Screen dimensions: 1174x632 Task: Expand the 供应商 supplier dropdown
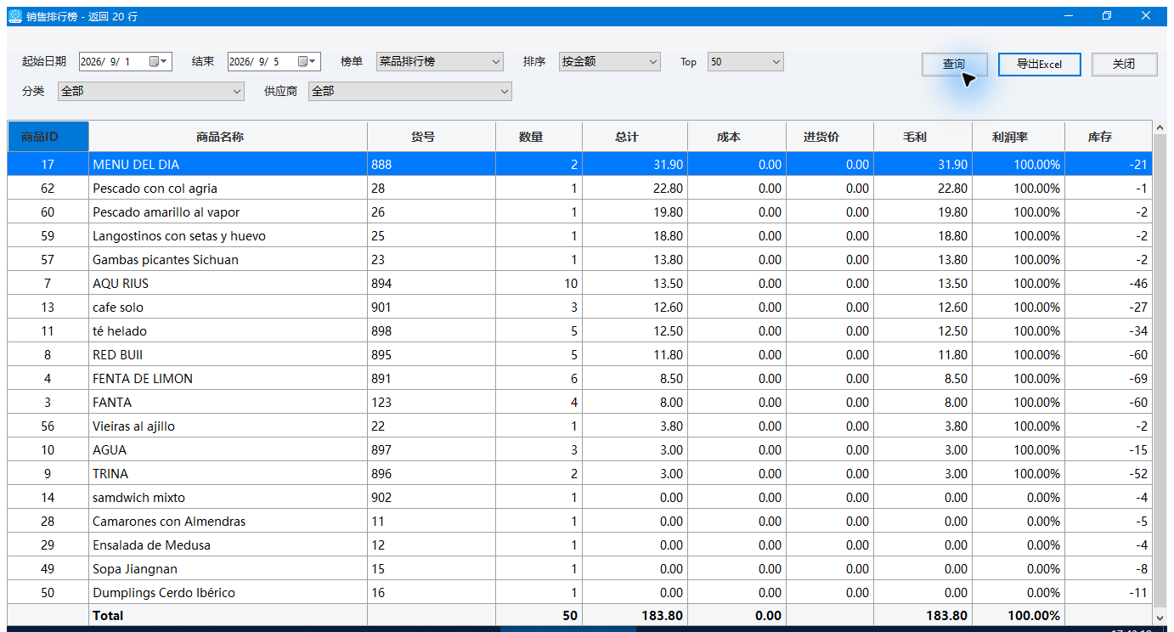[x=410, y=91]
